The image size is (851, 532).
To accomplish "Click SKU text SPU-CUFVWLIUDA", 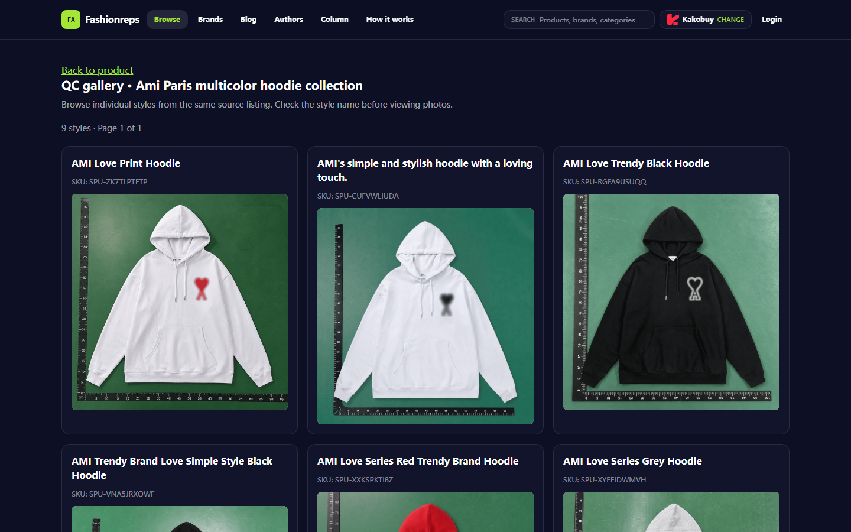I will 358,196.
